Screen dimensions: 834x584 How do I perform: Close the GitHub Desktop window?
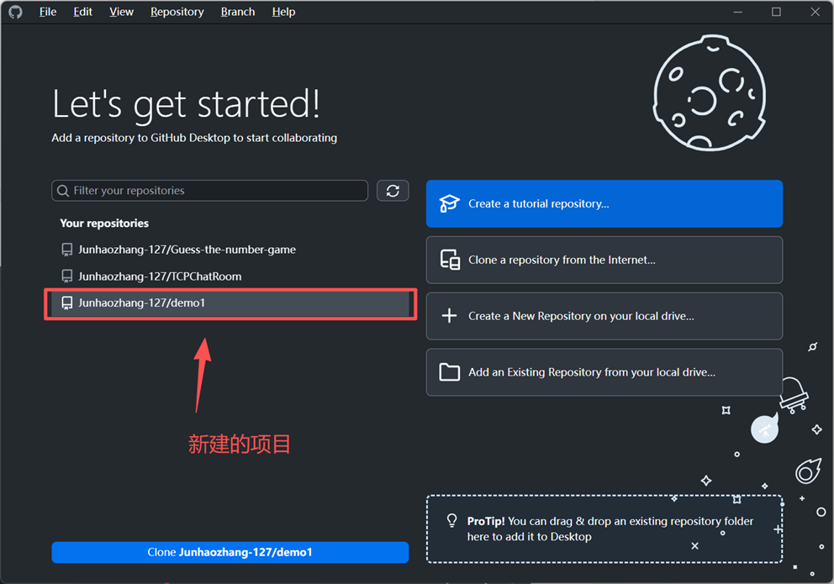[815, 12]
